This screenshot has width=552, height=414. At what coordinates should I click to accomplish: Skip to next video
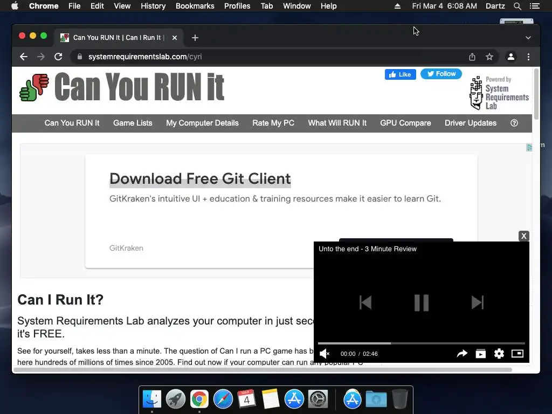click(x=478, y=302)
